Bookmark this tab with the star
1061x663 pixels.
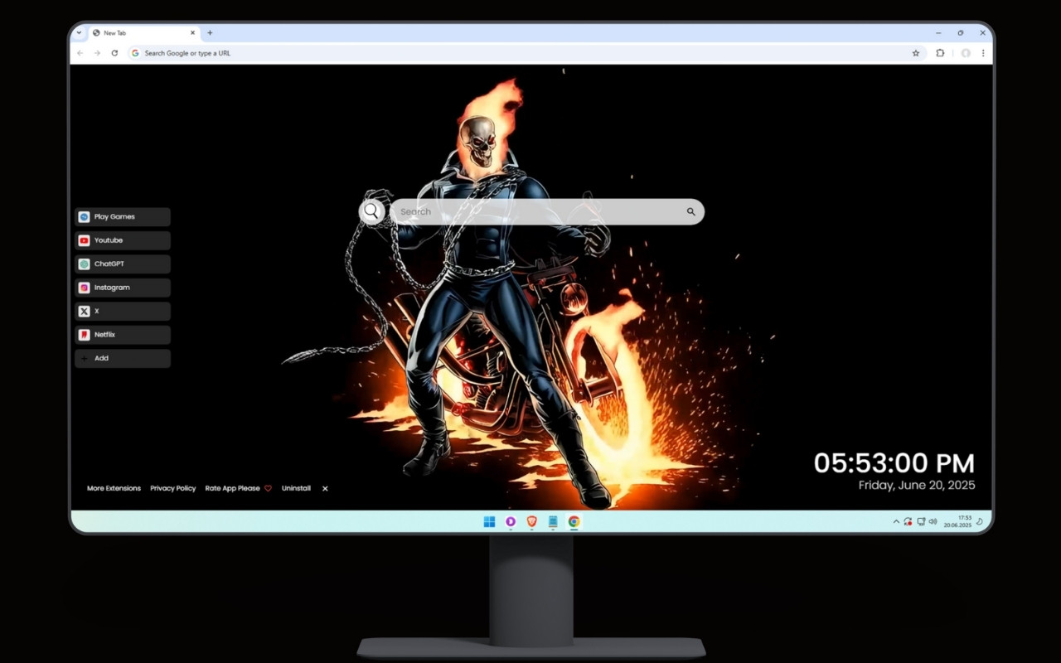point(916,53)
